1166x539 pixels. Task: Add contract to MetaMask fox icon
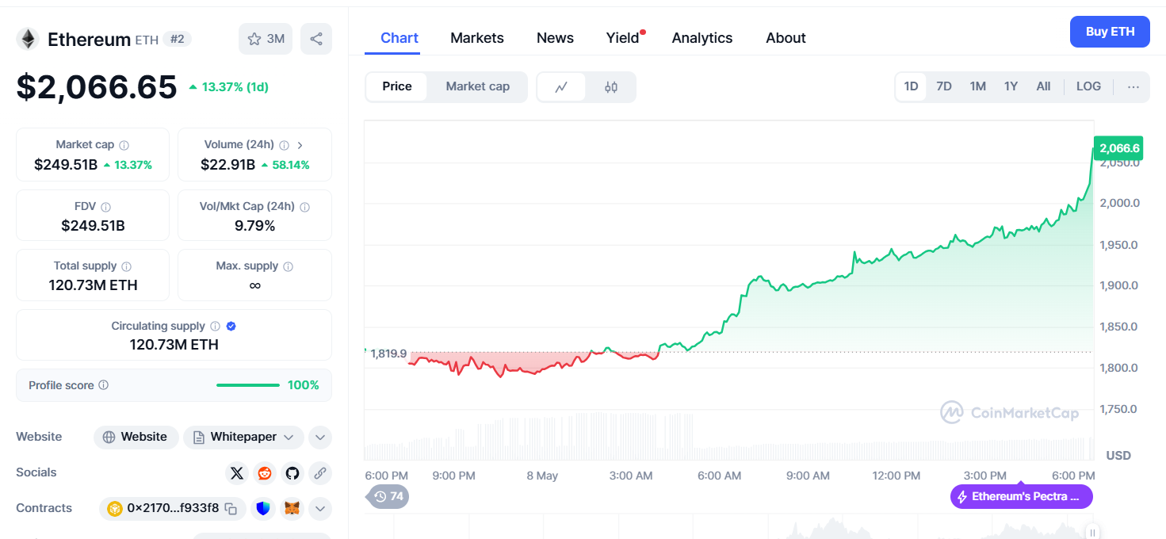[x=292, y=508]
